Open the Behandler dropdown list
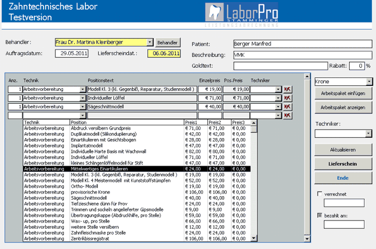 click(150, 42)
